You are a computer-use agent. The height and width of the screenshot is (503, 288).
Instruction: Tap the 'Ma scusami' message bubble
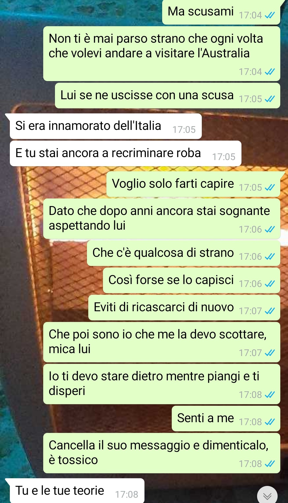(221, 12)
